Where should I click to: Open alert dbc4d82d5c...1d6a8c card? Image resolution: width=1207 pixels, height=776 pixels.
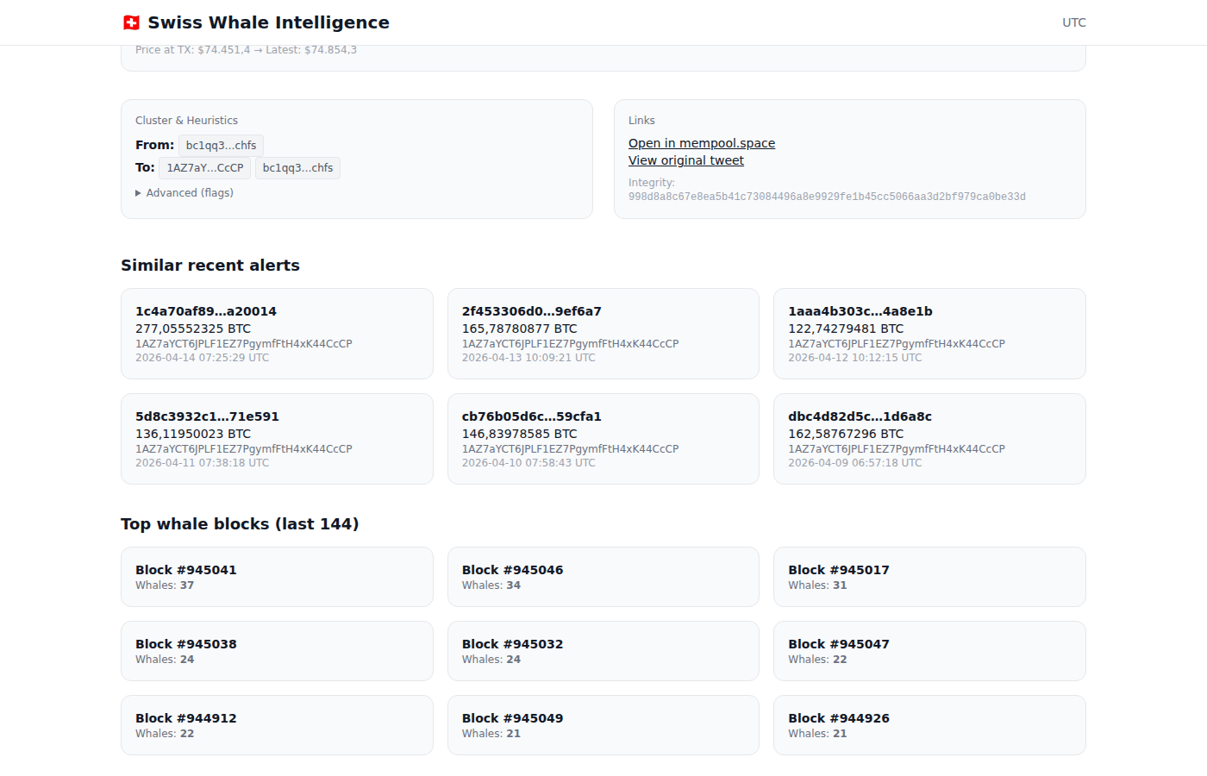(929, 439)
